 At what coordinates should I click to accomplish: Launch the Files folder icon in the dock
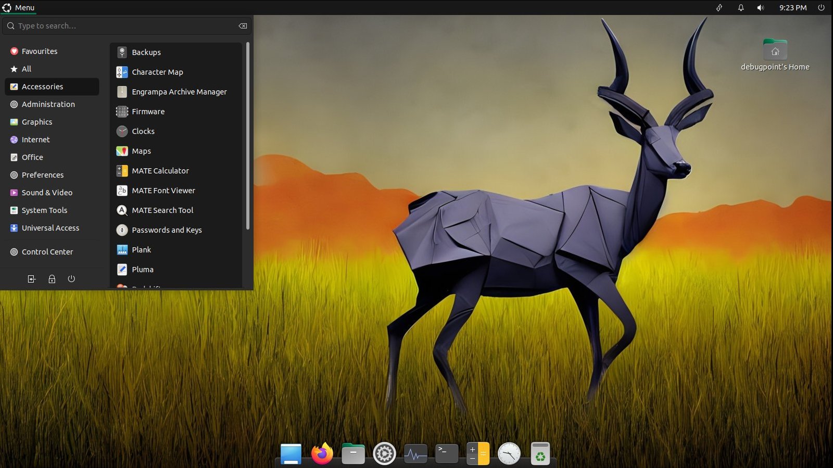pyautogui.click(x=353, y=454)
